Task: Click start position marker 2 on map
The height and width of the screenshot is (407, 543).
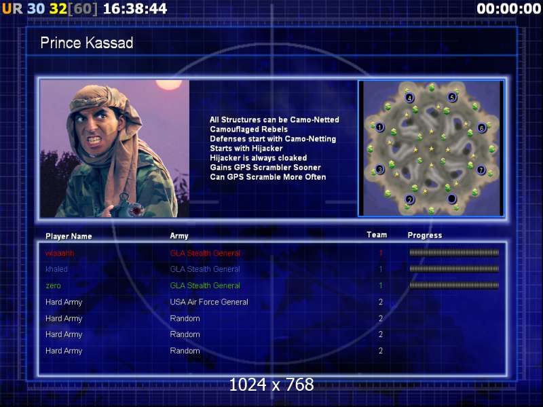Action: 410,199
